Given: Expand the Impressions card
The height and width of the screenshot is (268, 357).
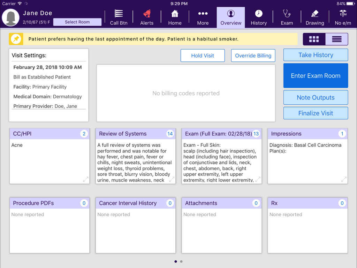Looking at the screenshot, I should tap(343, 179).
